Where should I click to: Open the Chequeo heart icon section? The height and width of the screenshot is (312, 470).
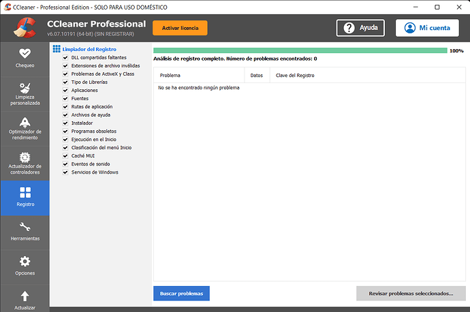(x=25, y=53)
